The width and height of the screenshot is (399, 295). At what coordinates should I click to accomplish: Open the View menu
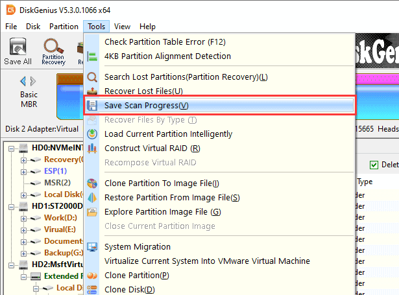click(x=122, y=27)
